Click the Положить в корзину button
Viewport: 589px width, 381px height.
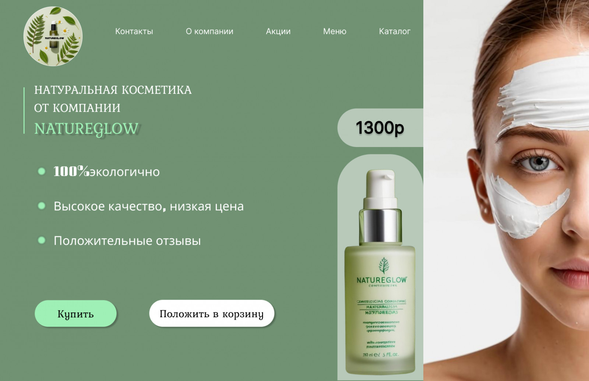point(212,313)
